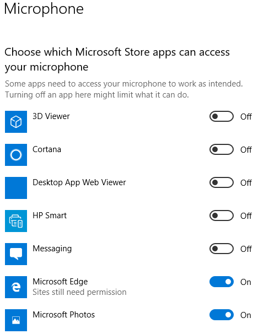This screenshot has width=258, height=334.
Task: Toggle Desktop App Web Viewer microphone access
Action: 222,182
